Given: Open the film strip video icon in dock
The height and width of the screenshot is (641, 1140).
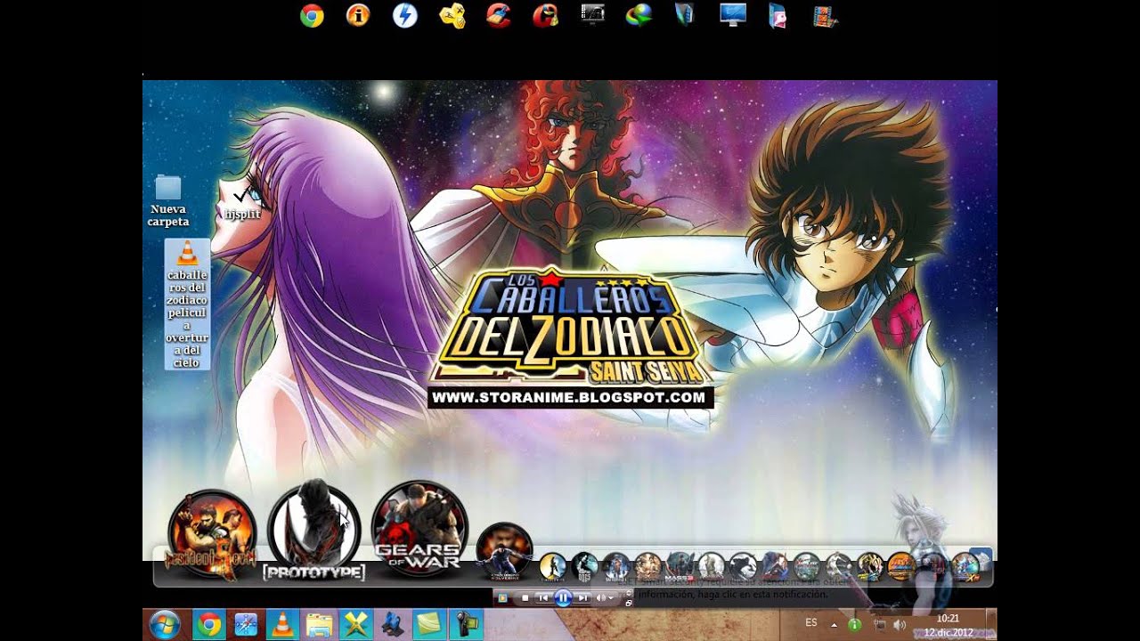Looking at the screenshot, I should tap(826, 15).
